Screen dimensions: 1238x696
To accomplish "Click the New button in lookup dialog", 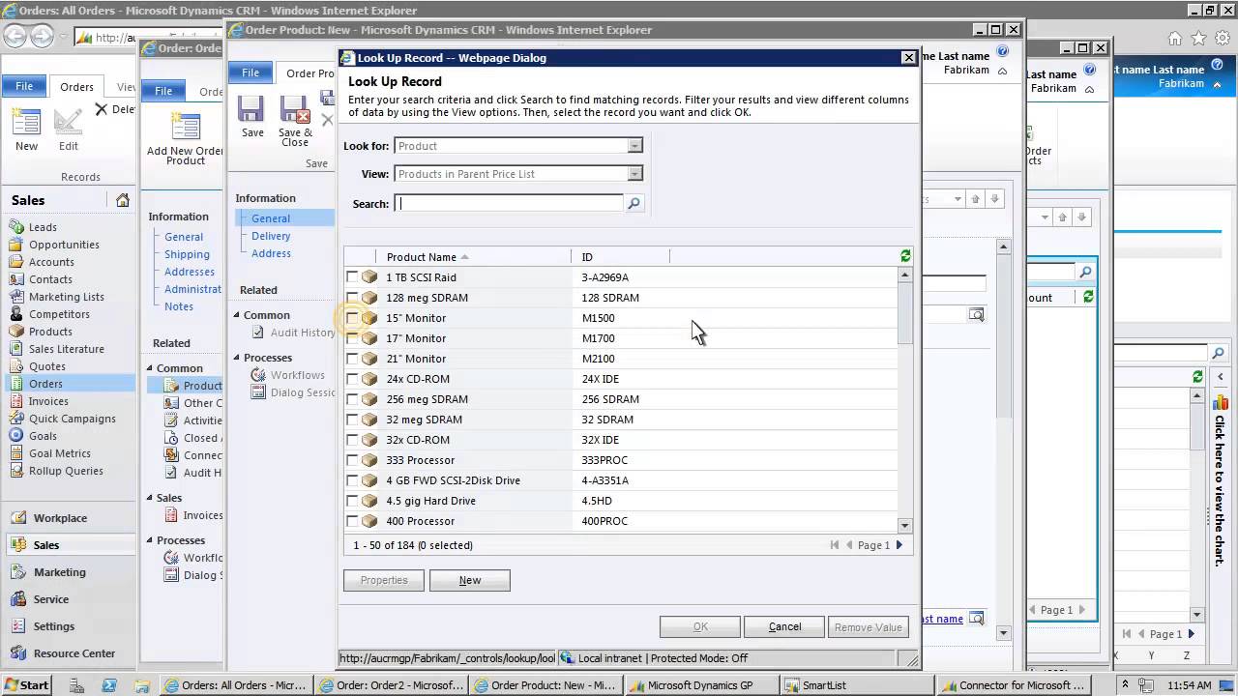I will point(470,580).
